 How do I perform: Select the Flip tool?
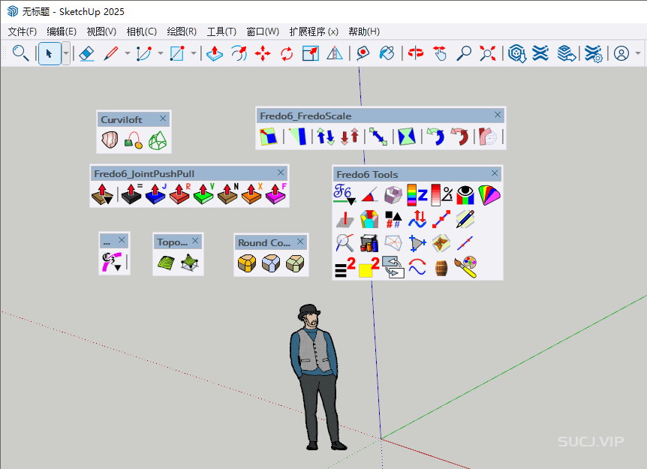pyautogui.click(x=335, y=53)
